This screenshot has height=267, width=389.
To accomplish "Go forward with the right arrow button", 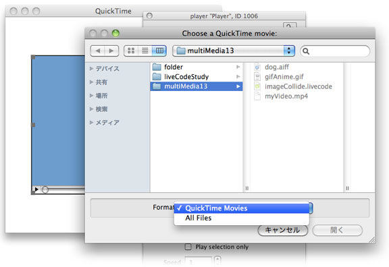I will [x=111, y=51].
